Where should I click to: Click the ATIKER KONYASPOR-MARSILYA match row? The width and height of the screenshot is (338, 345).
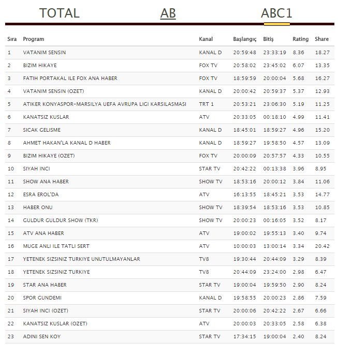point(104,104)
